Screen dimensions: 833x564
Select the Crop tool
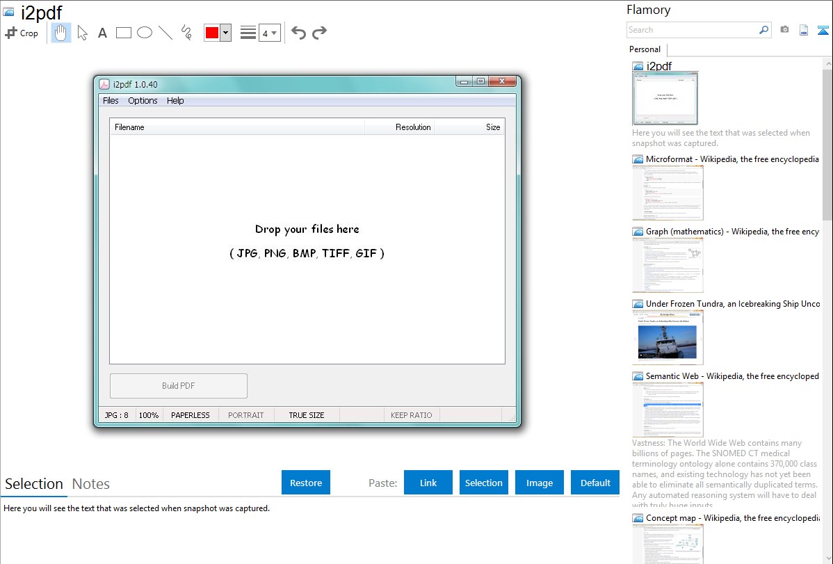point(22,33)
